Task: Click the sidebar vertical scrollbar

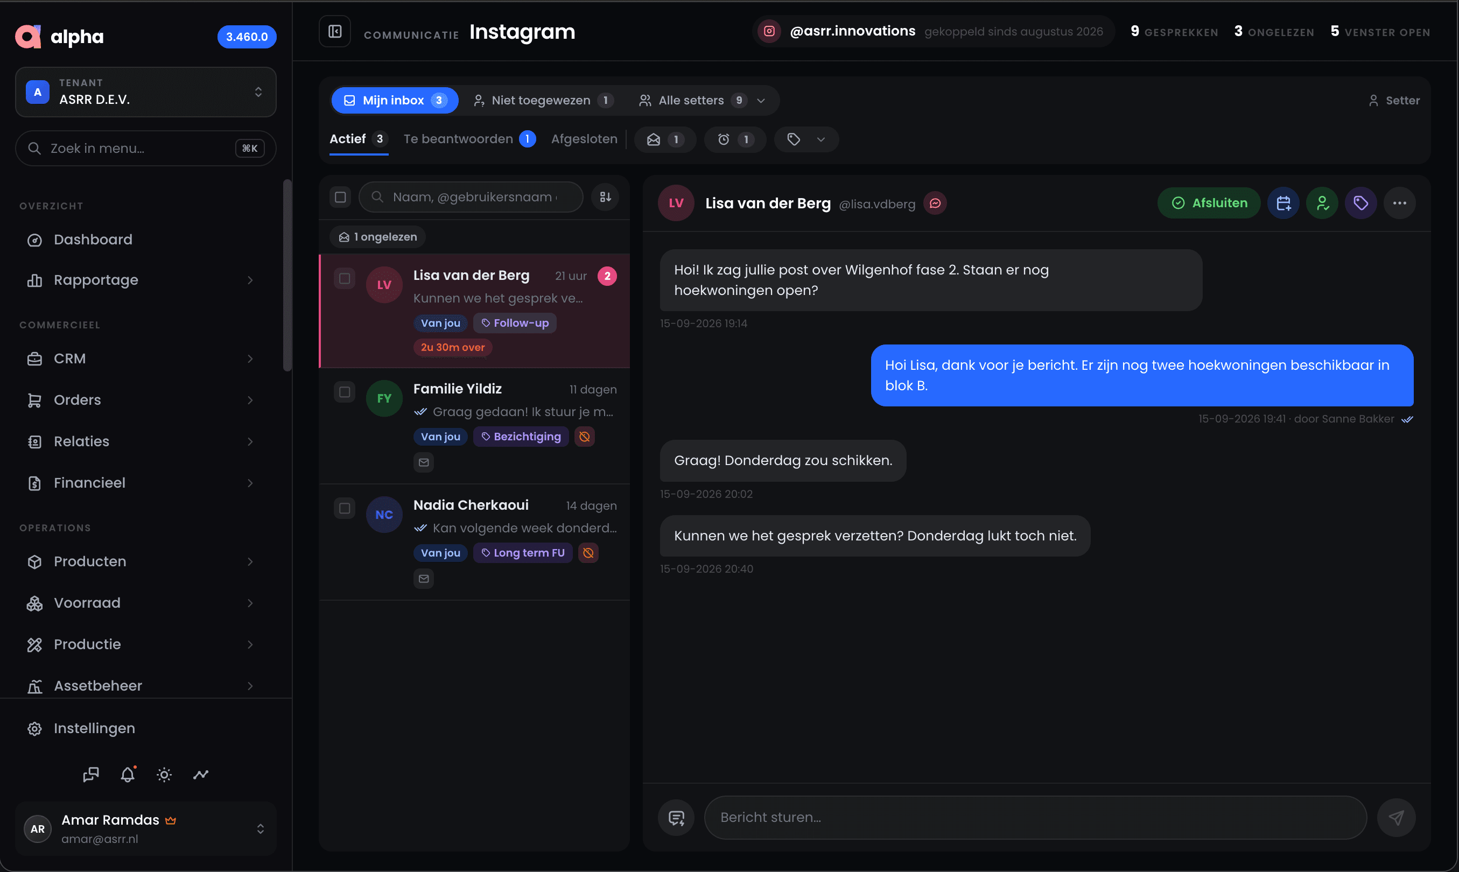Action: [287, 275]
